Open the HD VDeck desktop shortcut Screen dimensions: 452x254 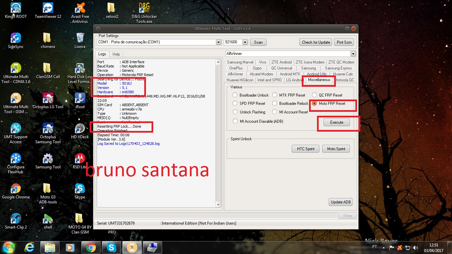tap(80, 131)
